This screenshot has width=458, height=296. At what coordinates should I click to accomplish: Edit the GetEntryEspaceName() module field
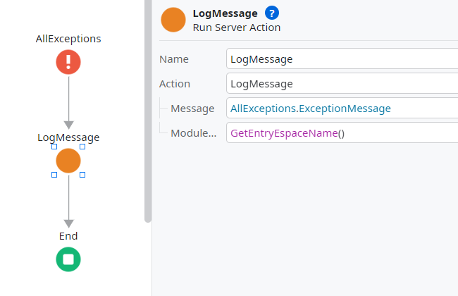tap(342, 133)
